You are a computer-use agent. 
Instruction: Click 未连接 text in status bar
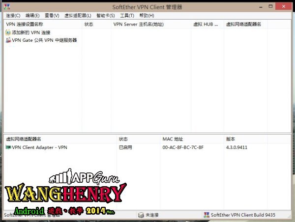click(152, 215)
